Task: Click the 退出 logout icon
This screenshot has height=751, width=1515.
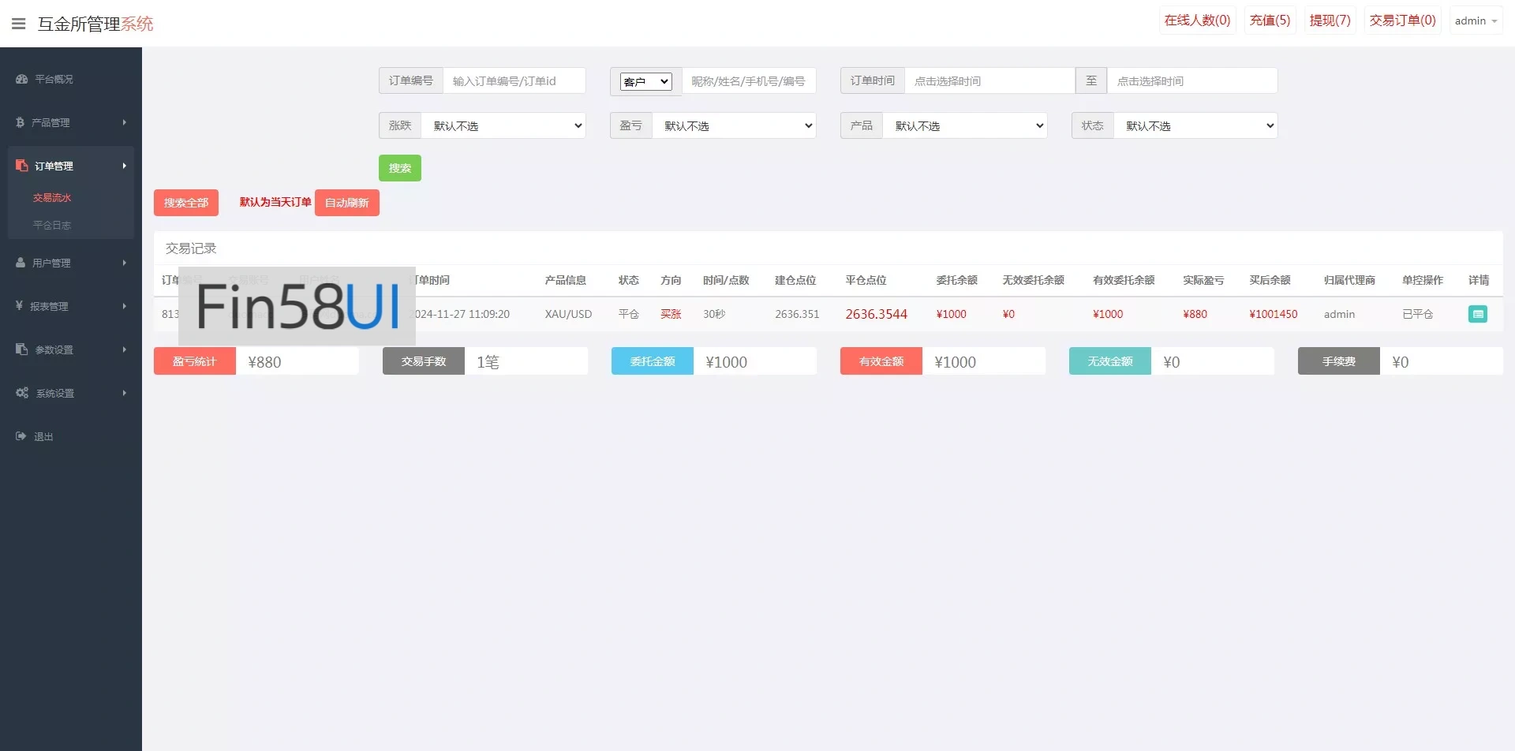Action: click(x=21, y=436)
